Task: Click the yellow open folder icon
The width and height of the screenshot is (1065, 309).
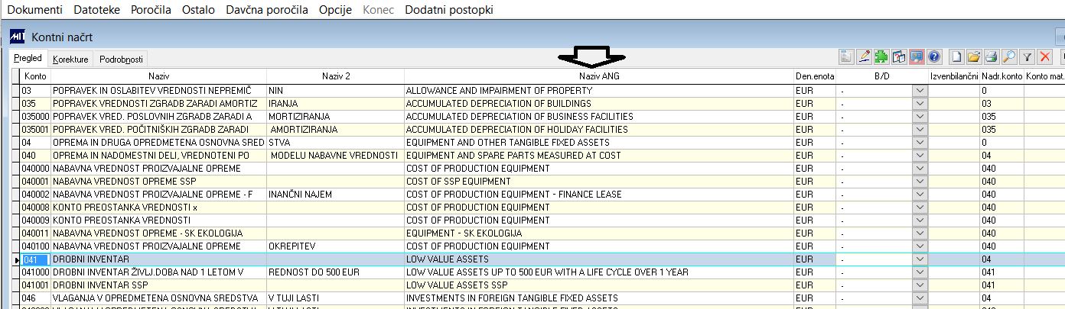Action: 974,56
